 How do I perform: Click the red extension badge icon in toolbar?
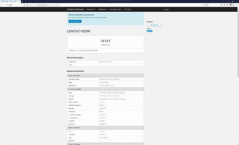coord(230,5)
